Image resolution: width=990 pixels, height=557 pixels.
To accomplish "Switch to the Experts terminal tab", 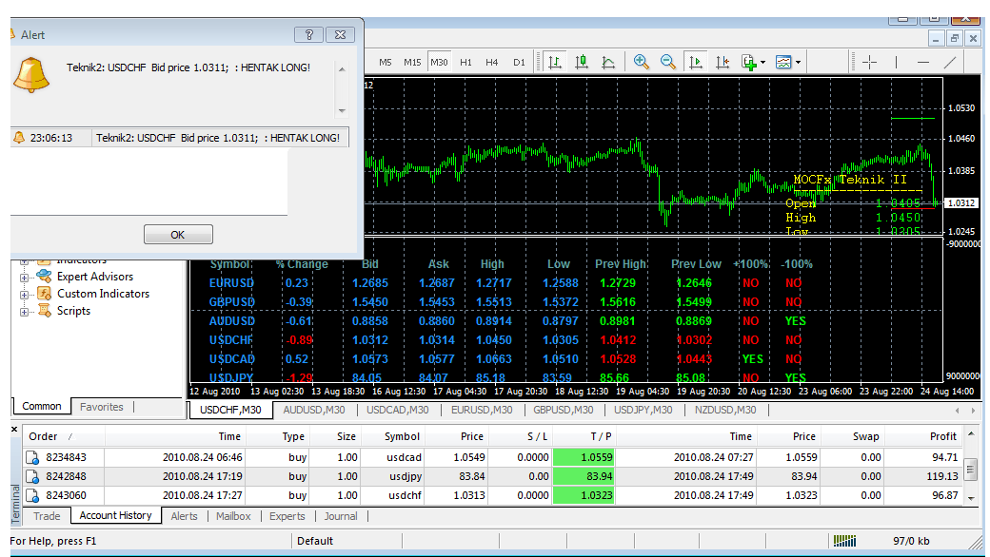I will click(287, 516).
